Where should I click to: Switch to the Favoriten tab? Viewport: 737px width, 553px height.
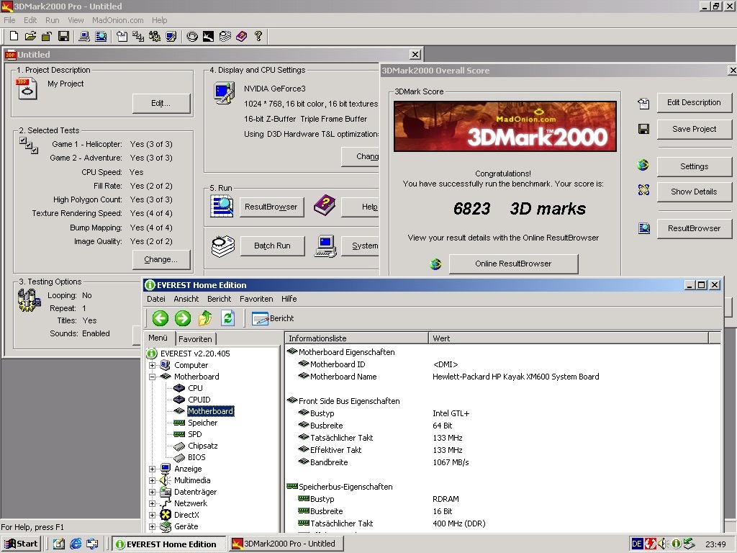[x=195, y=339]
